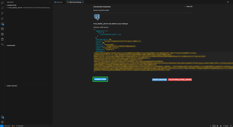Viewport: 233px width, 127px height.
Task: Click the "previewLimit": 50 line in JSON
Action: [103, 39]
